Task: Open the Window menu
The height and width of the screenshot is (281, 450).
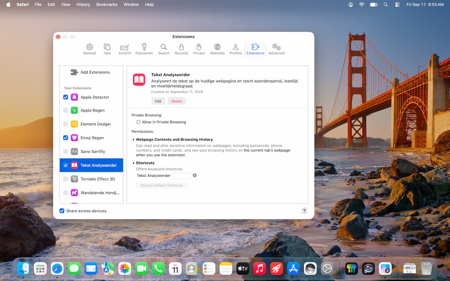Action: click(131, 4)
